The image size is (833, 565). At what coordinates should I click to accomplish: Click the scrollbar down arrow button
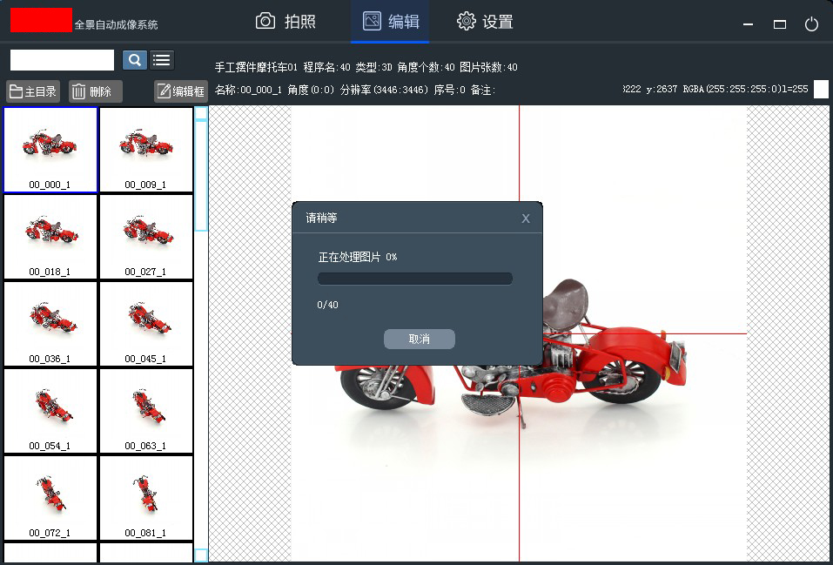(201, 555)
